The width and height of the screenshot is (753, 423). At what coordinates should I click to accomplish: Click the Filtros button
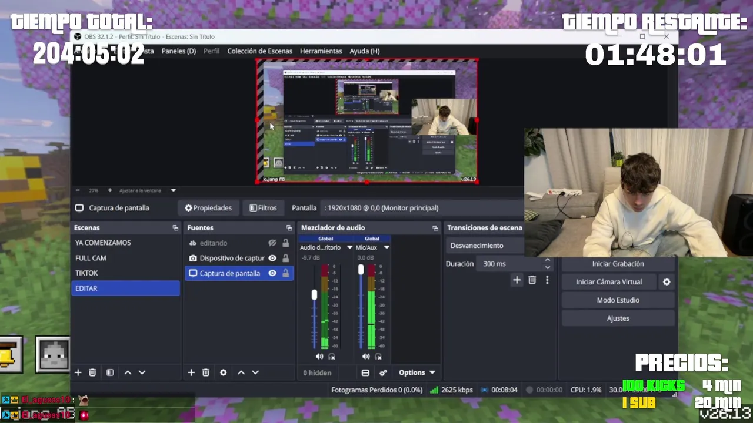tap(263, 208)
